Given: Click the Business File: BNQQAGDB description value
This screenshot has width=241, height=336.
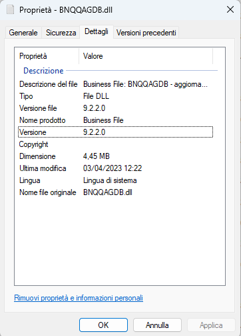Looking at the screenshot, I should pos(145,84).
